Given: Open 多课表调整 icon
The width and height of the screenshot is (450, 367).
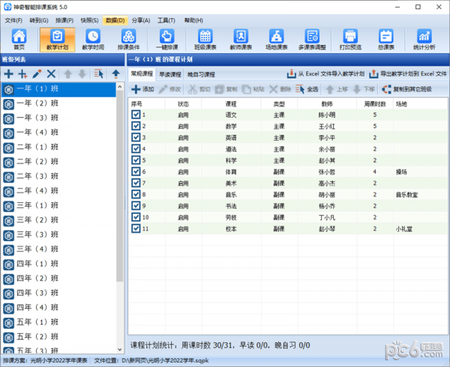Looking at the screenshot, I should point(312,40).
